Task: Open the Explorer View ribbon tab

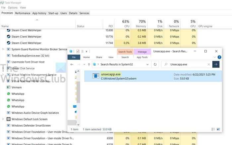Action: pyautogui.click(x=111, y=57)
